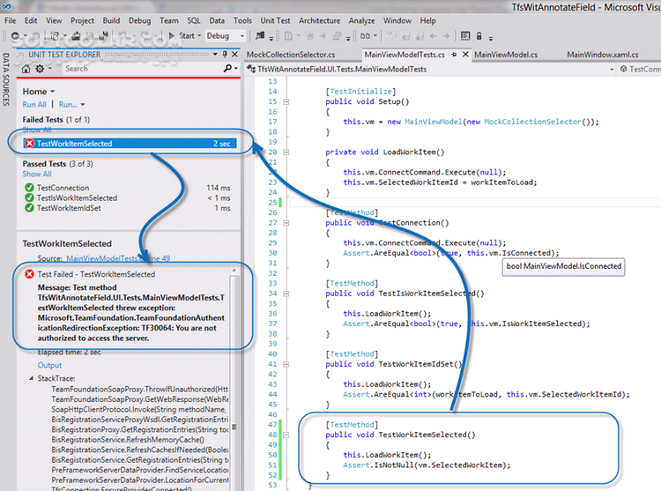Viewport: 661px width, 491px height.
Task: Click the TeamFoundationSoapProxy.ThrowIfUnauthorized stack line
Action: click(x=140, y=389)
